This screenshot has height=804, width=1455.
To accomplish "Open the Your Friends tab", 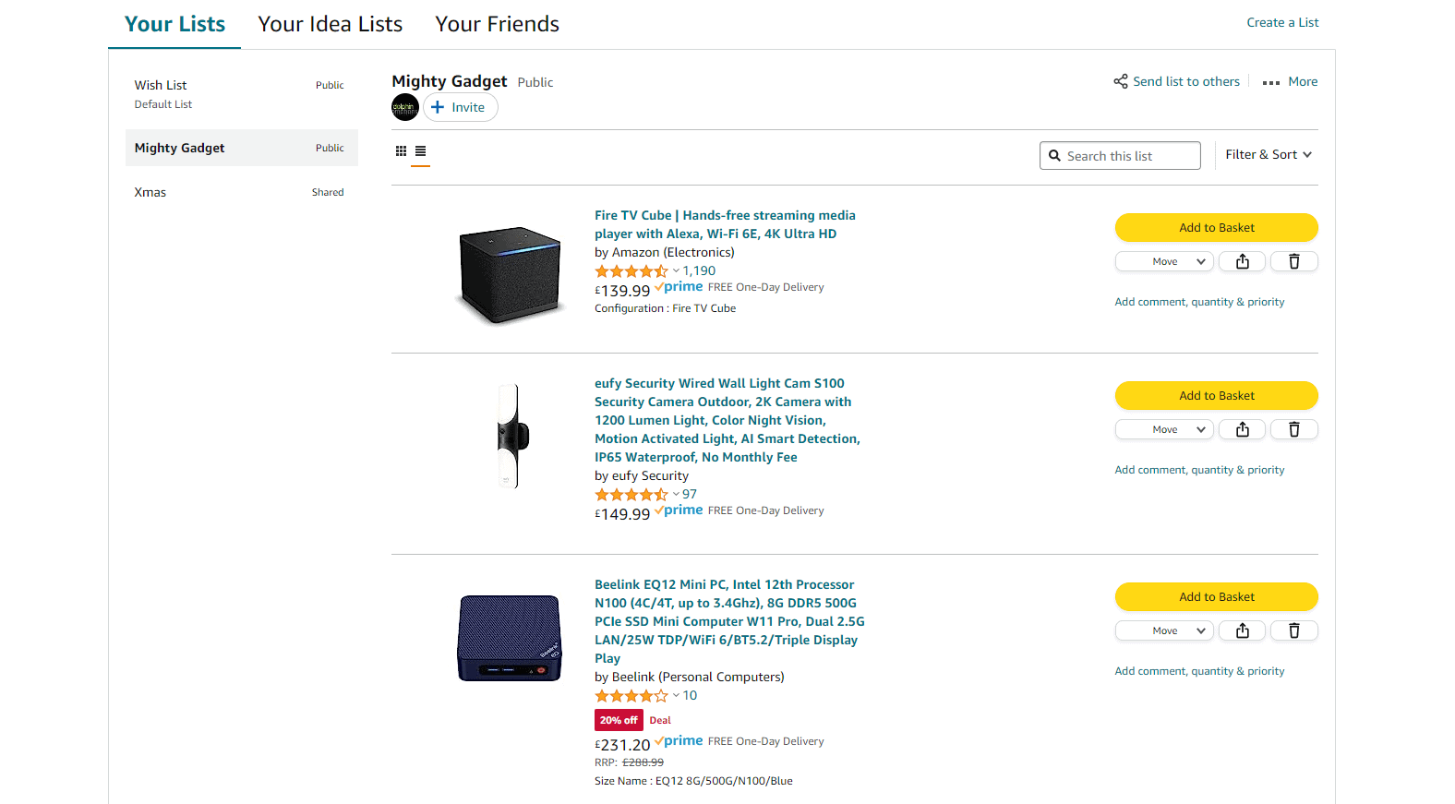I will pos(497,23).
